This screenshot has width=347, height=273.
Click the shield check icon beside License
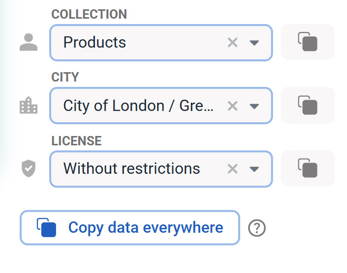coord(29,168)
